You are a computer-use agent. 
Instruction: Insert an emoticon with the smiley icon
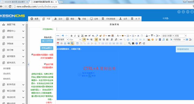point(152,39)
